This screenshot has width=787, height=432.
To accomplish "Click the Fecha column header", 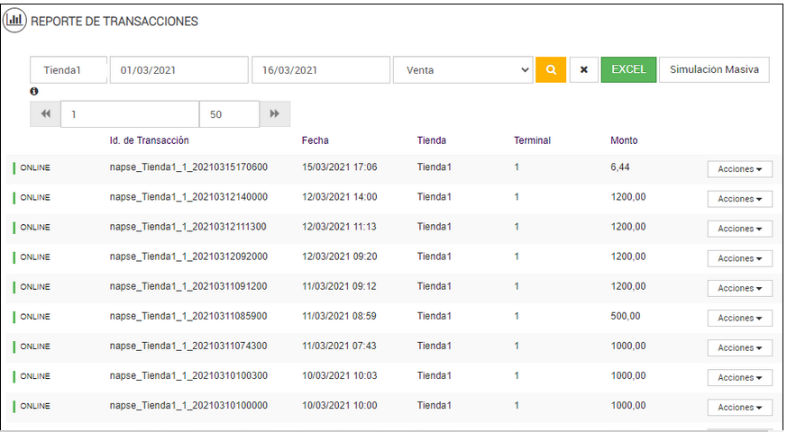I will [316, 140].
